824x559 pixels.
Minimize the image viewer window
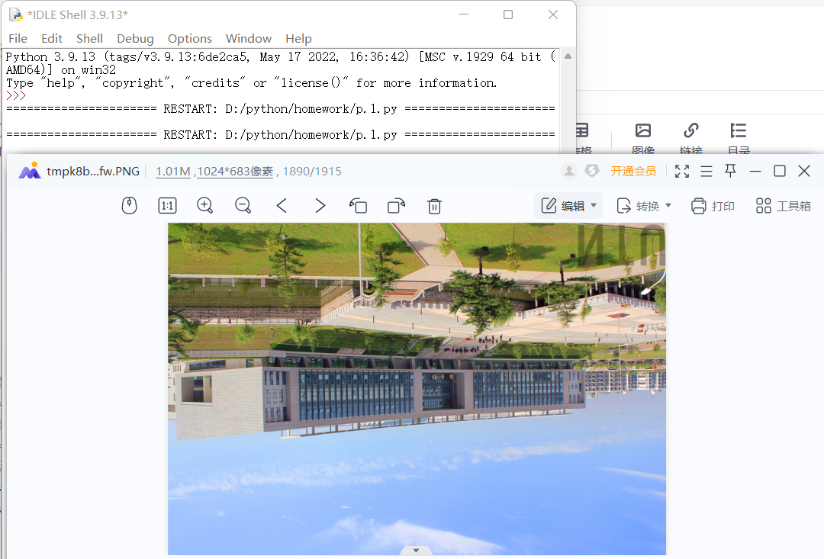[x=755, y=171]
